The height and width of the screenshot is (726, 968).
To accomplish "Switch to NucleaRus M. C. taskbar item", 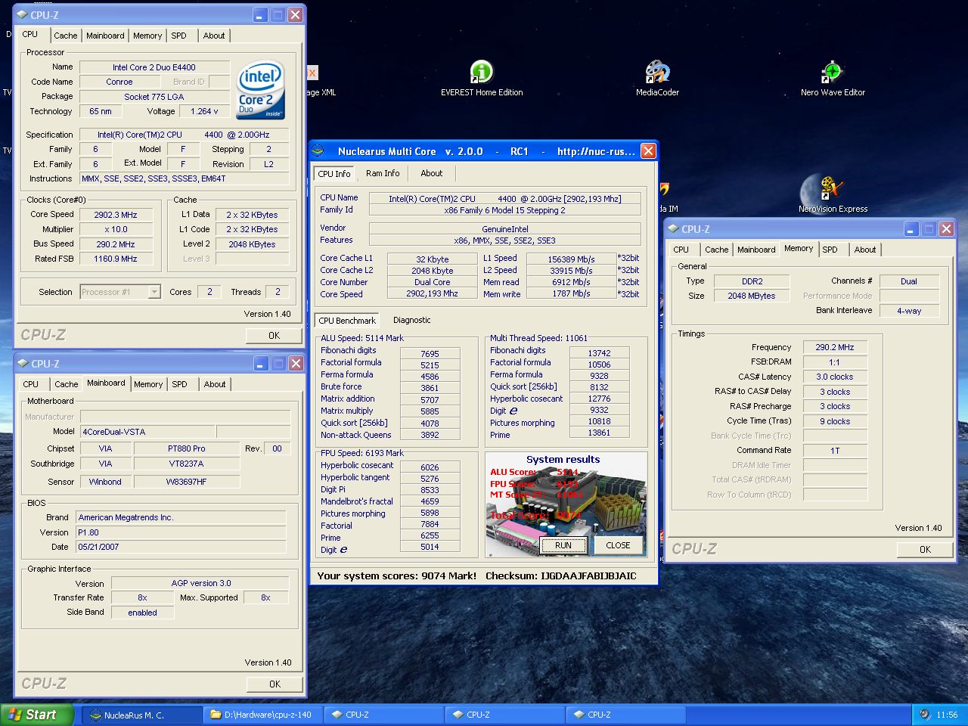I will (x=141, y=715).
